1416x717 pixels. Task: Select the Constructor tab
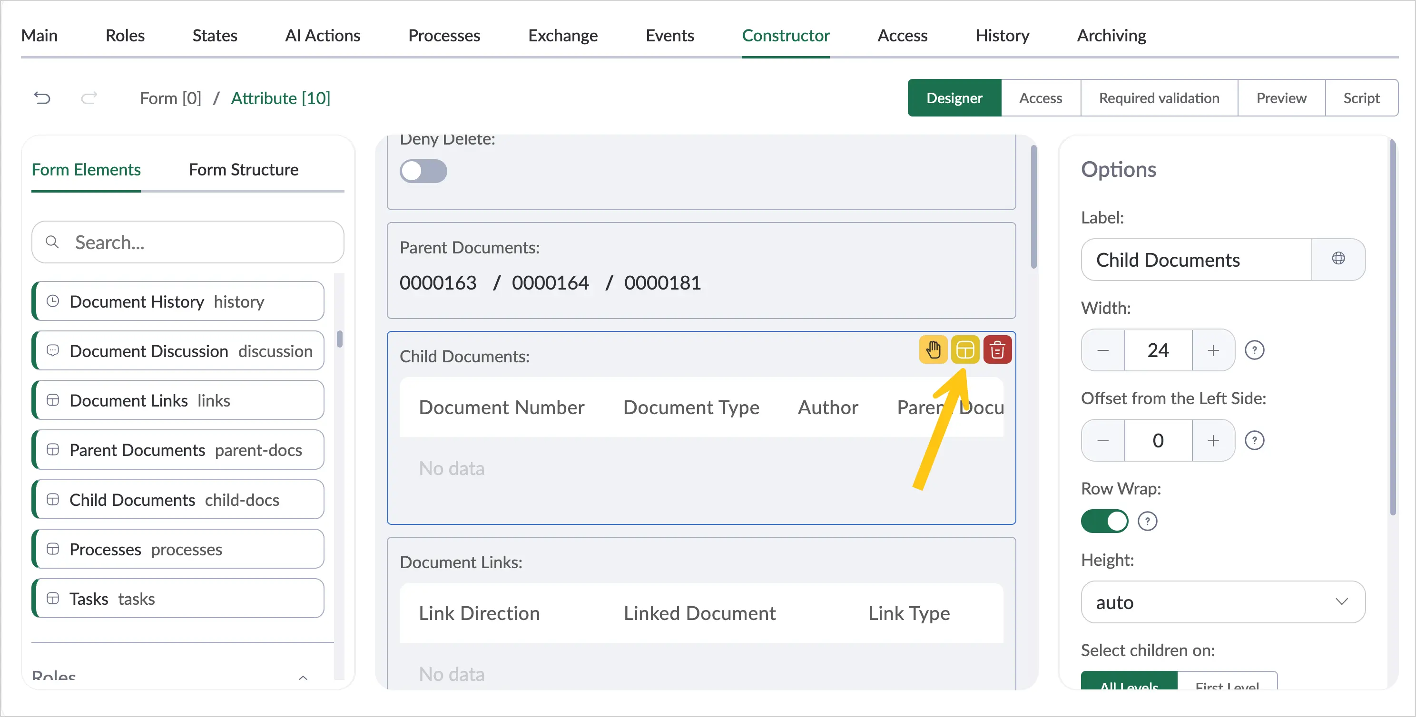(785, 35)
